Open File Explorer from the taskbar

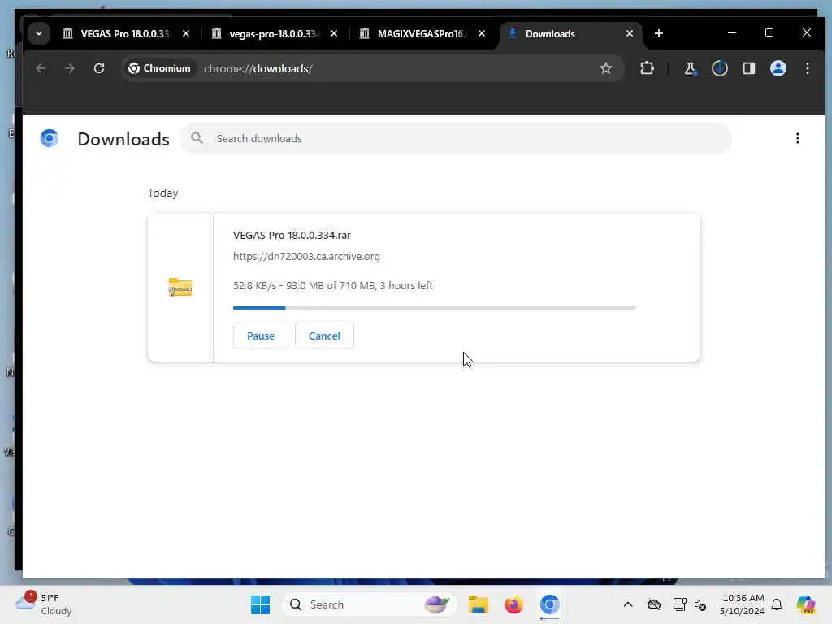coord(478,604)
